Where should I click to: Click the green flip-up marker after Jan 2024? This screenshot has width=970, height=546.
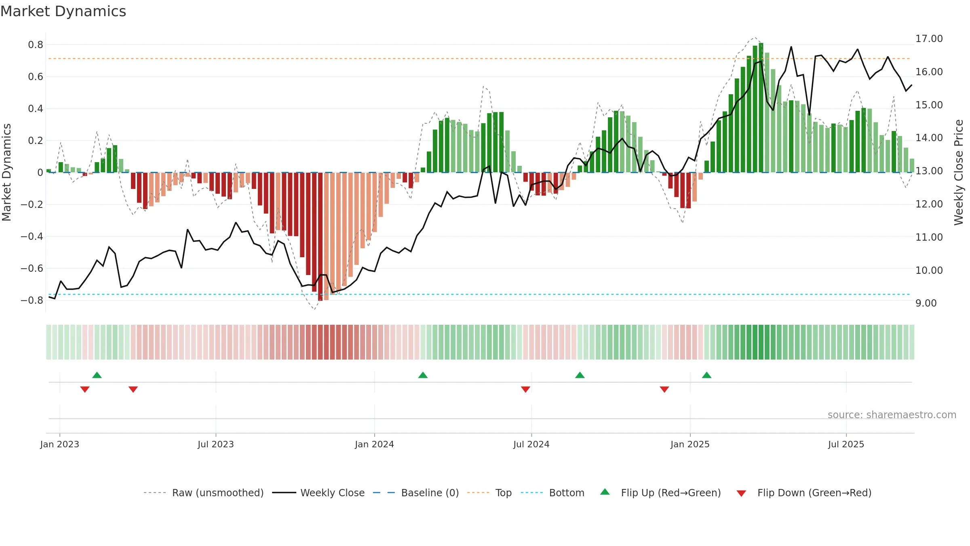423,375
